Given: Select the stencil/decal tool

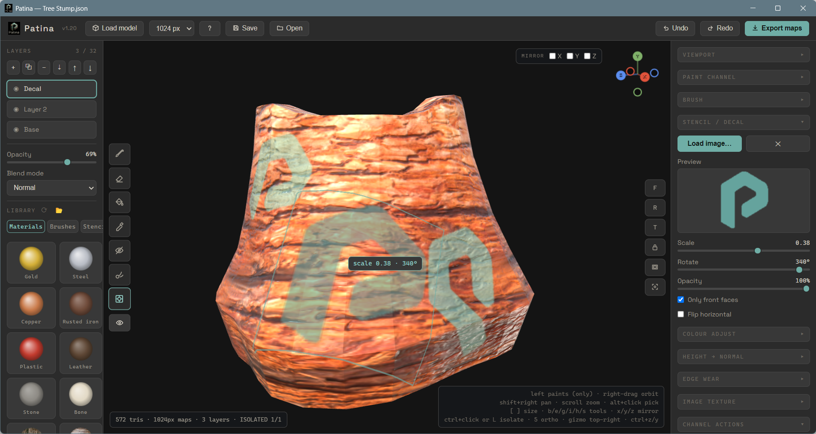Looking at the screenshot, I should pos(120,298).
